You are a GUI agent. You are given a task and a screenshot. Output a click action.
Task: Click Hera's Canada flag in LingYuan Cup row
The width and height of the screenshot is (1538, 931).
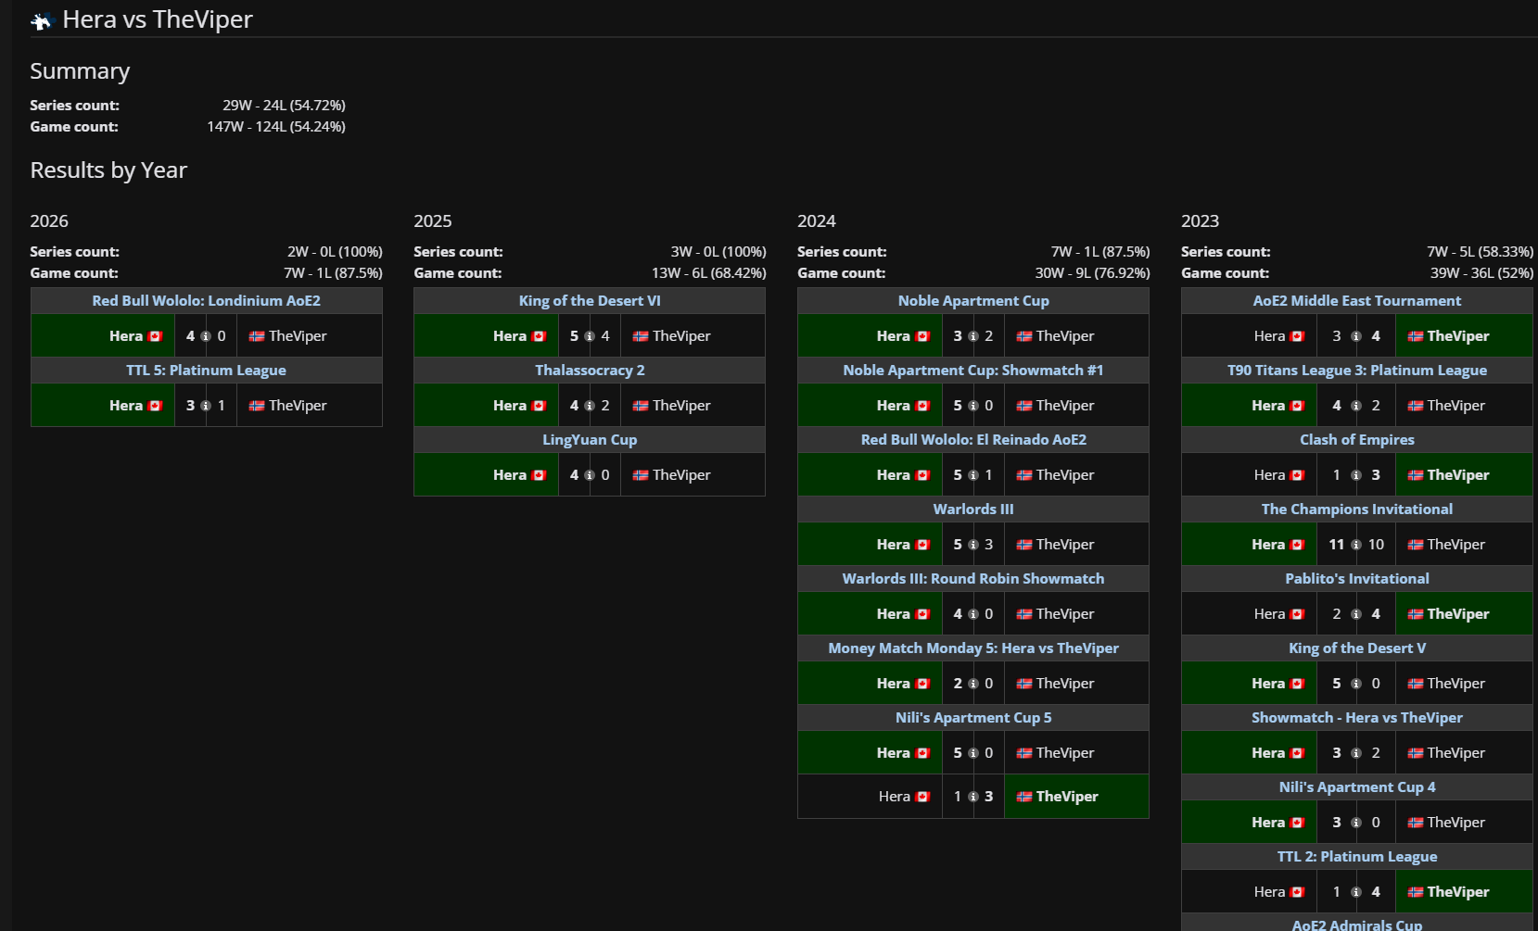(539, 475)
